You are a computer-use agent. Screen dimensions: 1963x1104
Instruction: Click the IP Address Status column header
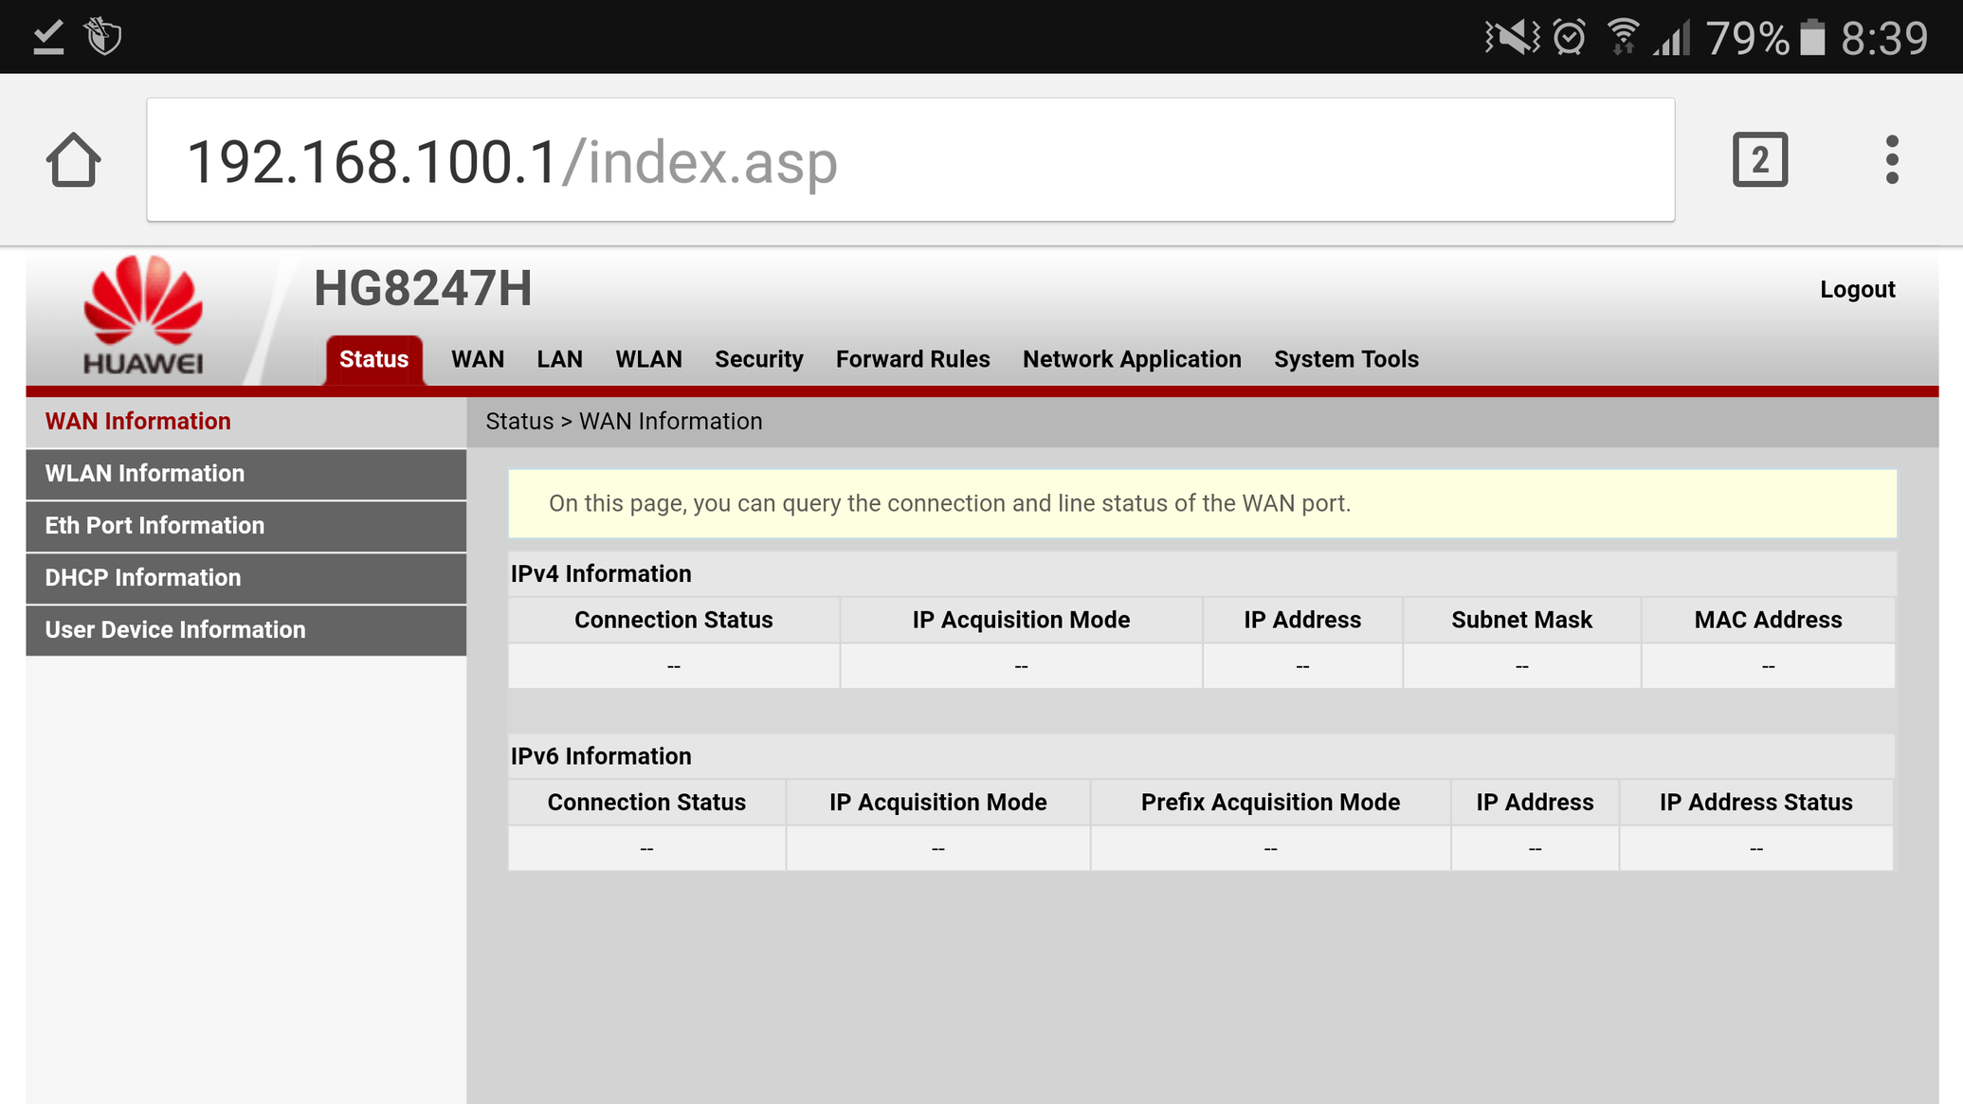pyautogui.click(x=1755, y=803)
